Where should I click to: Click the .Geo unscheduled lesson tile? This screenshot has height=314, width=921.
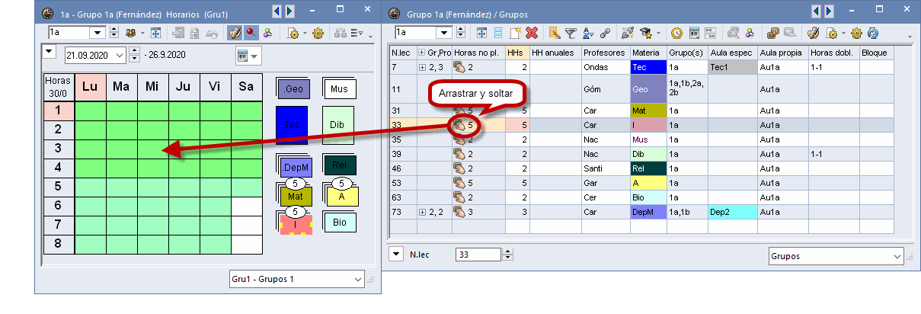point(291,88)
